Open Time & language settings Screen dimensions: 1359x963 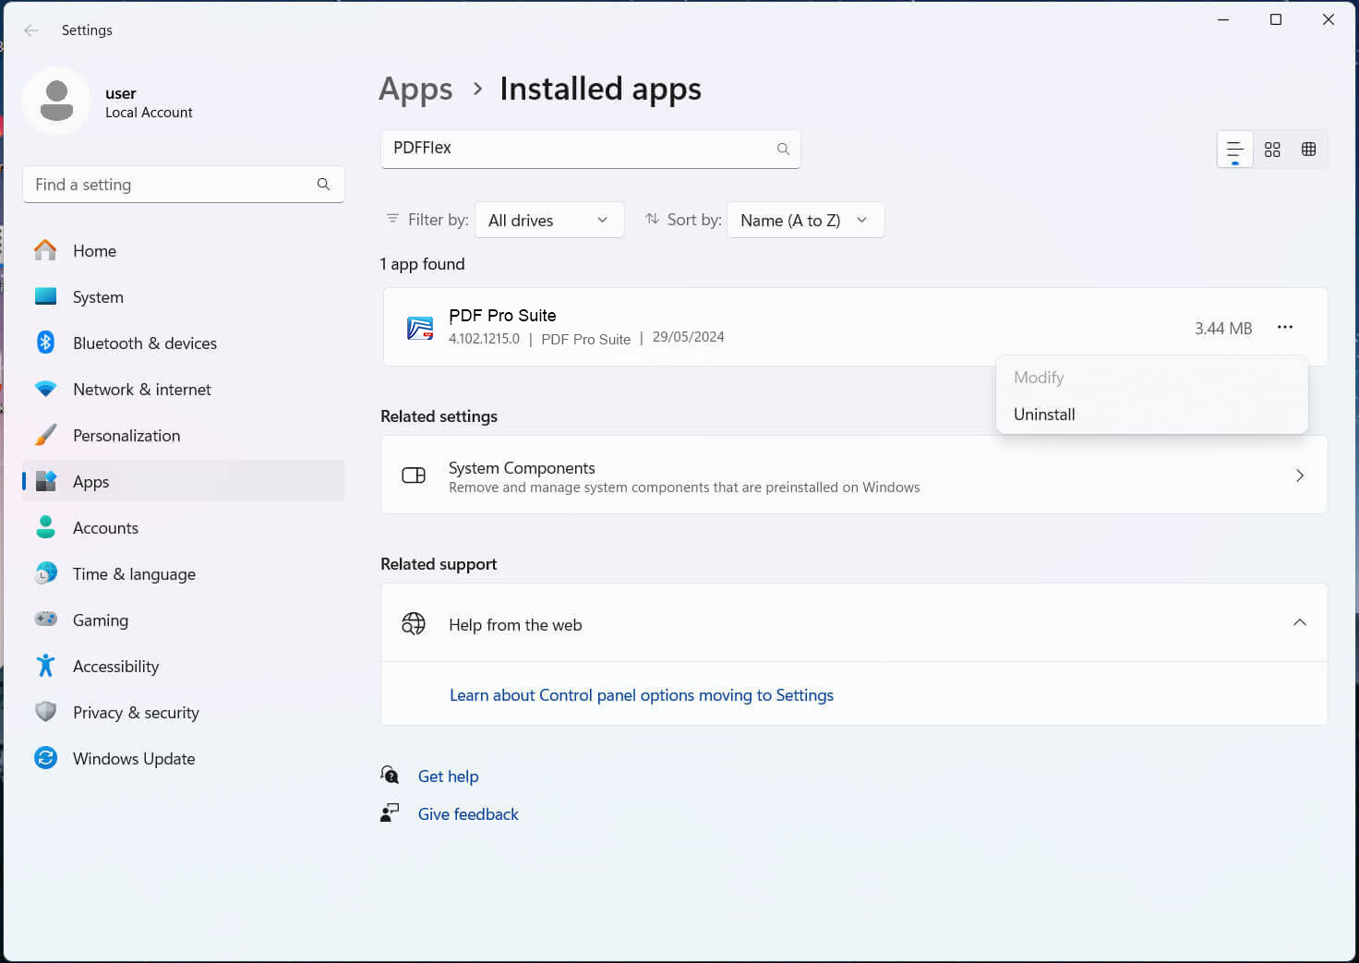coord(184,574)
